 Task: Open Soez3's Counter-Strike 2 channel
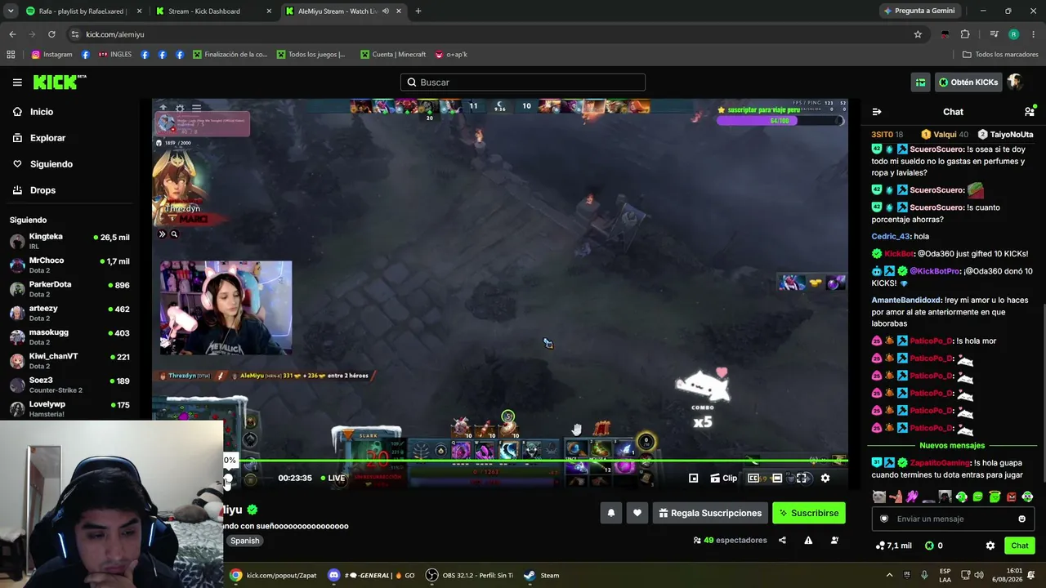(69, 385)
